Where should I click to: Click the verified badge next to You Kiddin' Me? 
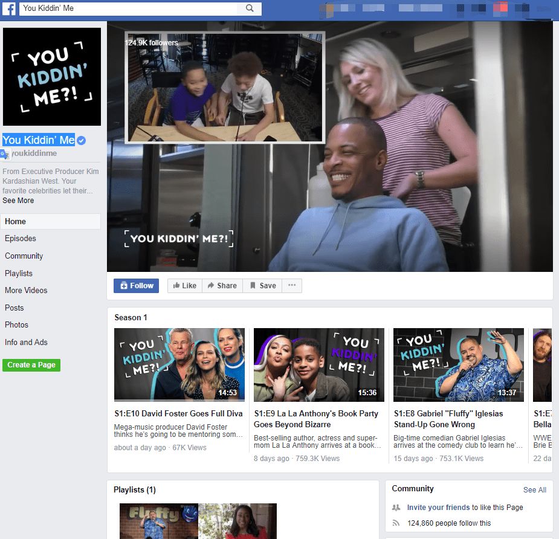[82, 140]
